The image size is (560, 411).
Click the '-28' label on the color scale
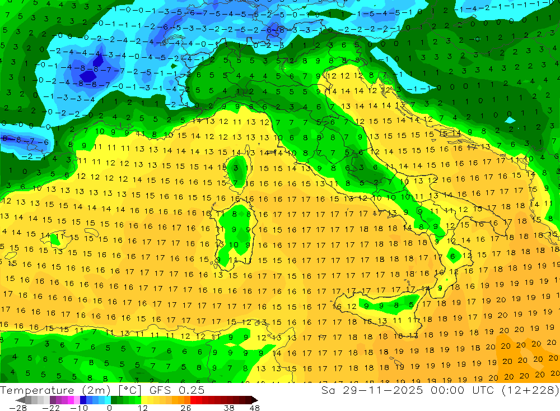[x=18, y=408]
